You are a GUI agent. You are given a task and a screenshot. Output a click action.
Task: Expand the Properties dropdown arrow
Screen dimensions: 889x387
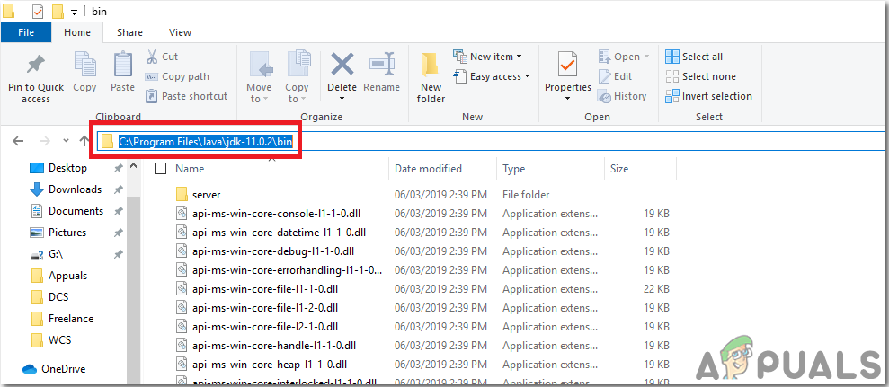tap(567, 99)
